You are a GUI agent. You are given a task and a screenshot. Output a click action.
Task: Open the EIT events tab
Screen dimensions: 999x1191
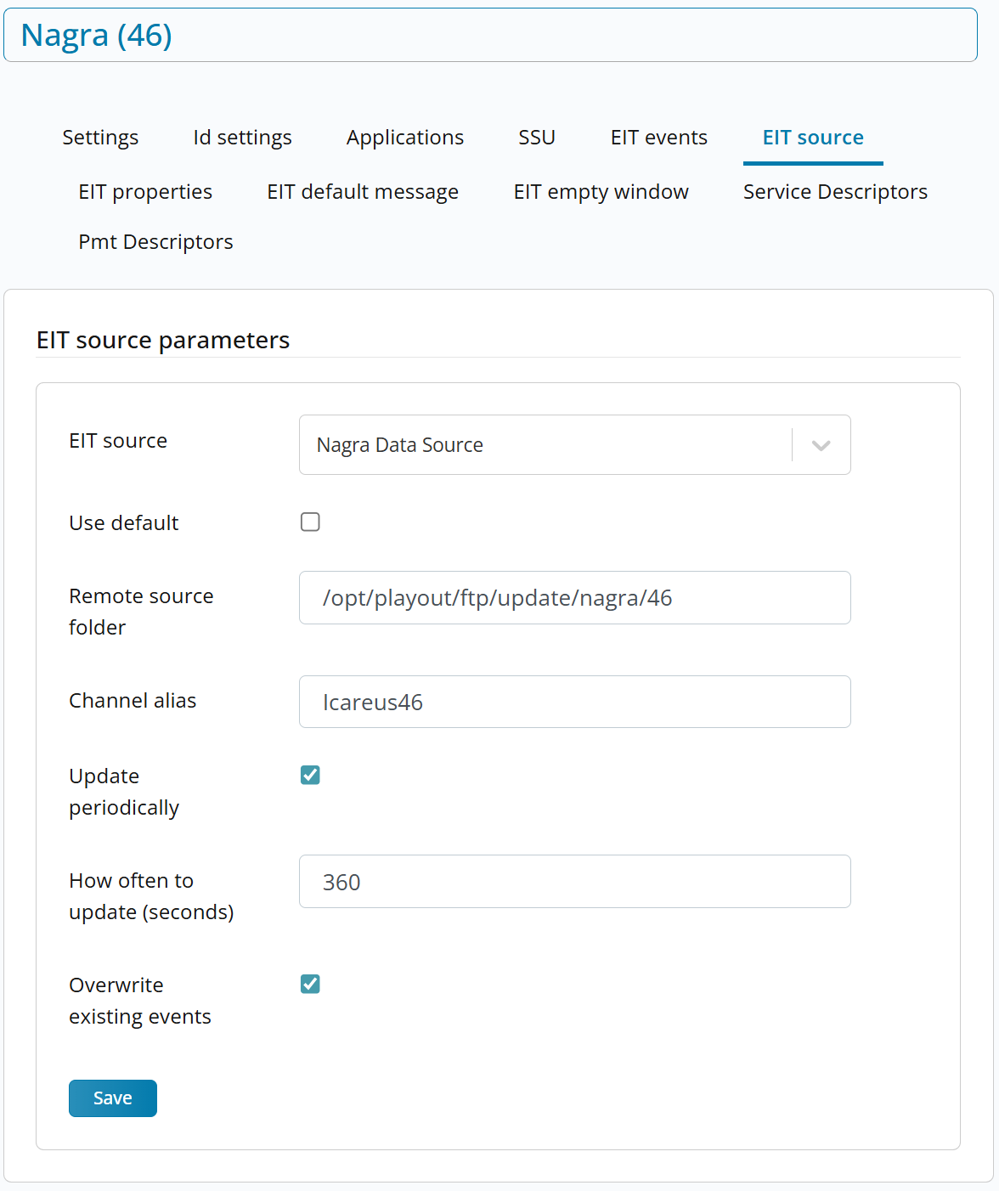pos(658,138)
